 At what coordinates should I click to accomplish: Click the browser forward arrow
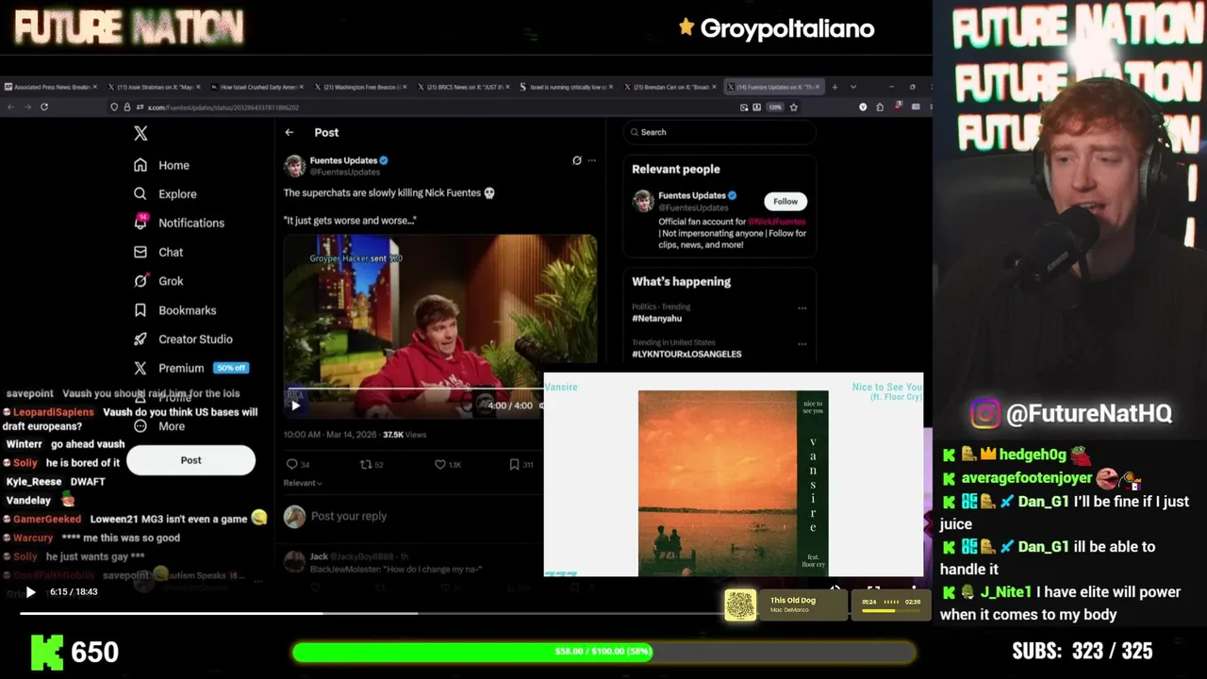point(26,108)
